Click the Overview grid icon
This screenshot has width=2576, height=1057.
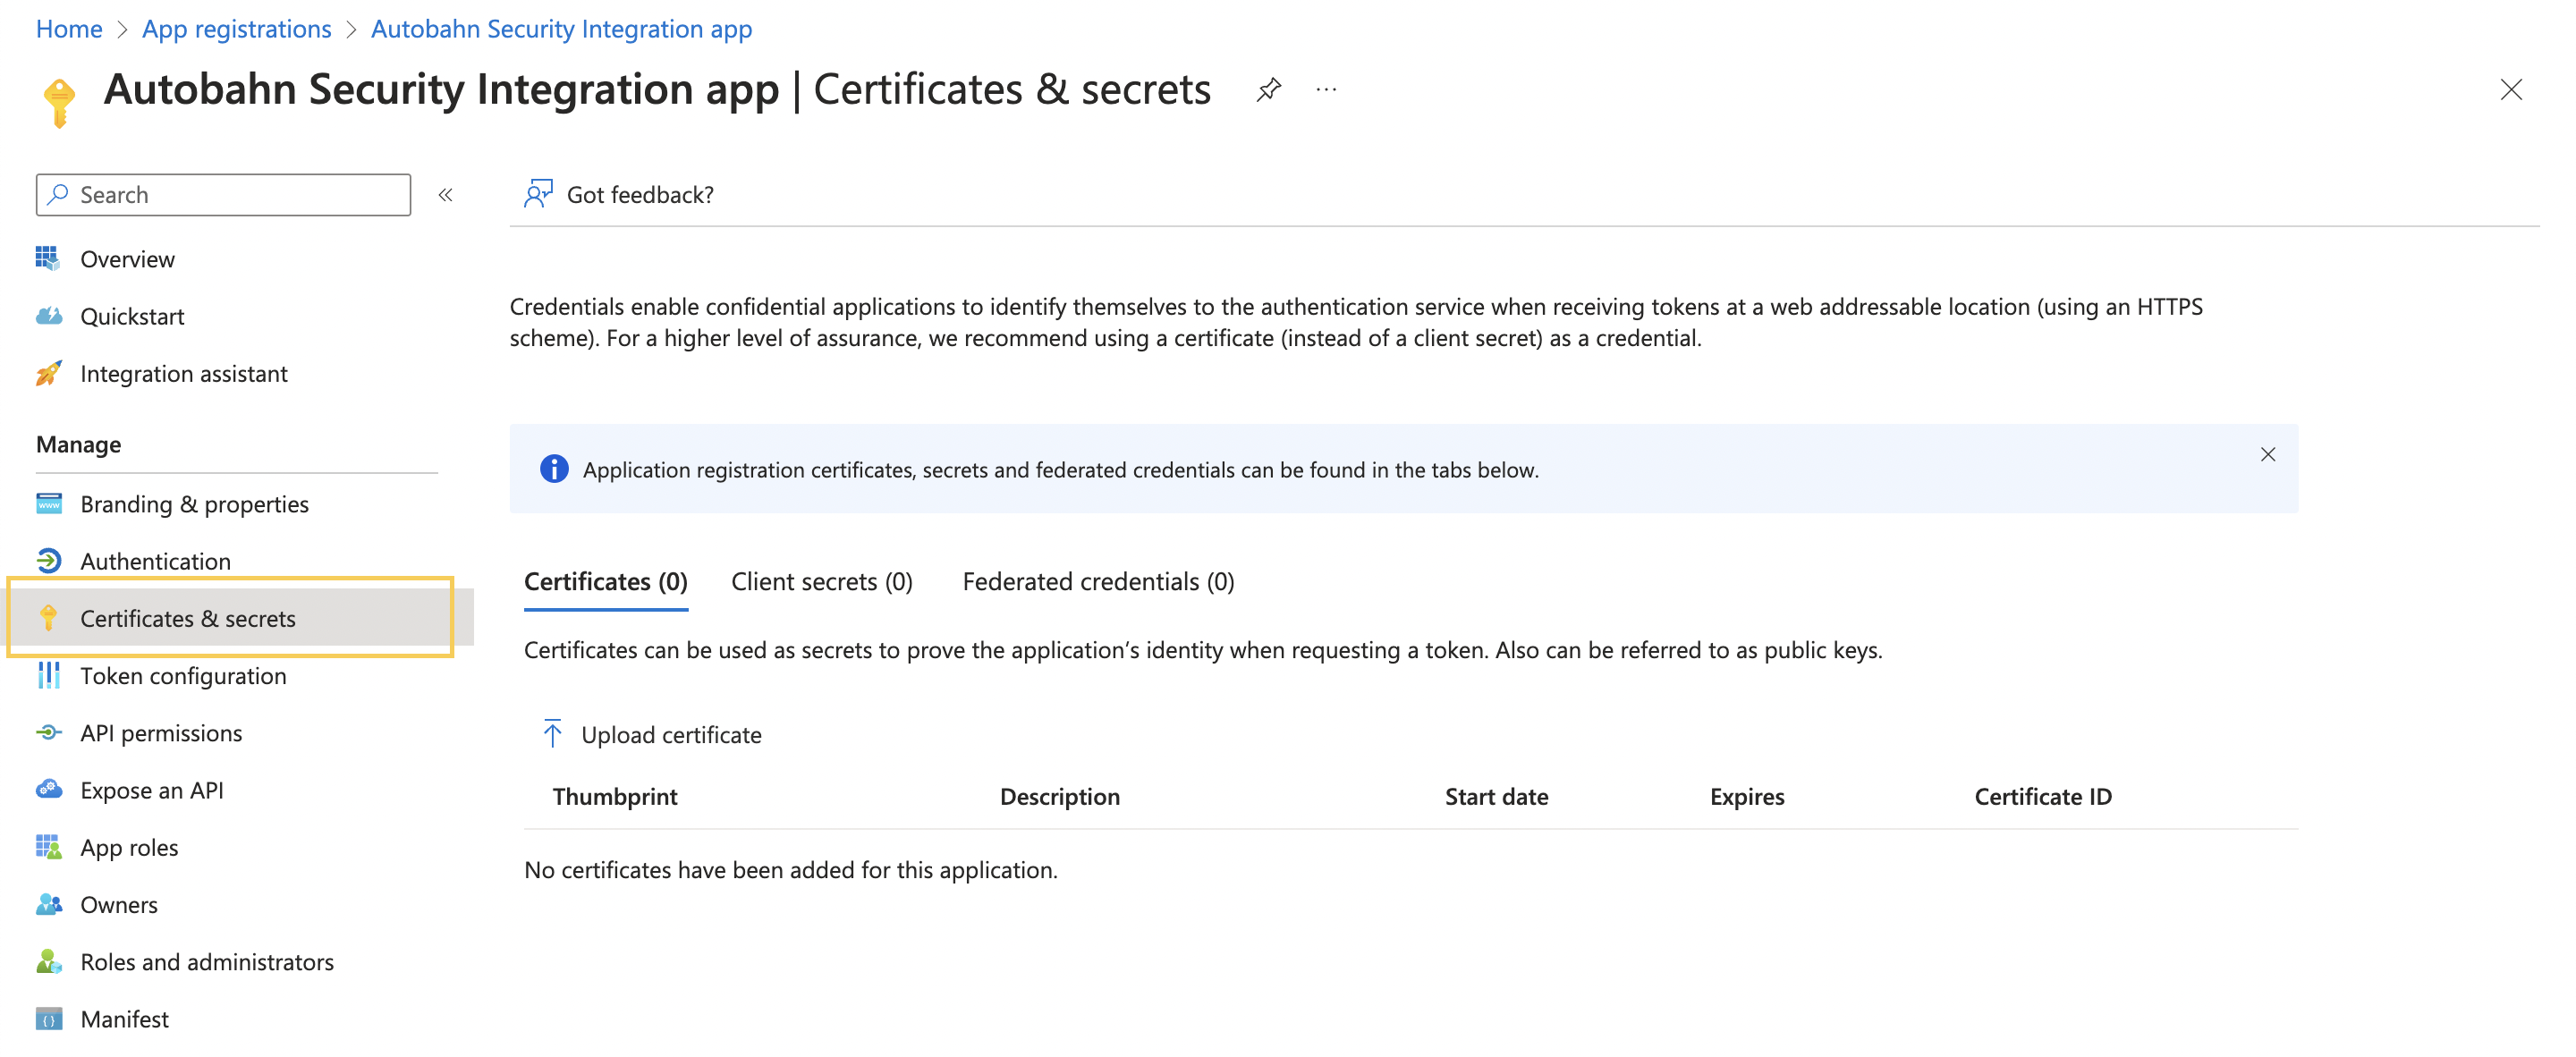click(x=48, y=258)
